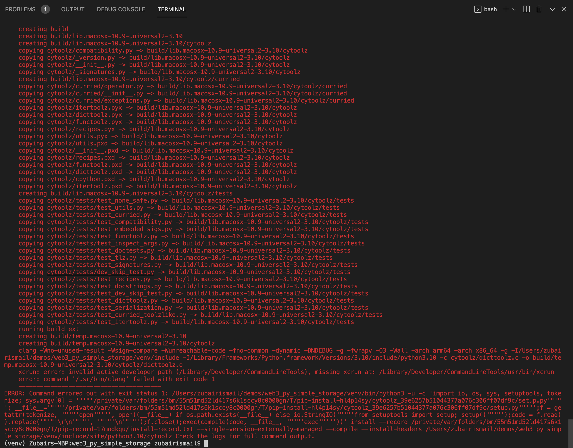Screen dimensions: 573x448
Task: Open link cytoolz/tests/dev_skip_test.py
Action: (x=101, y=272)
